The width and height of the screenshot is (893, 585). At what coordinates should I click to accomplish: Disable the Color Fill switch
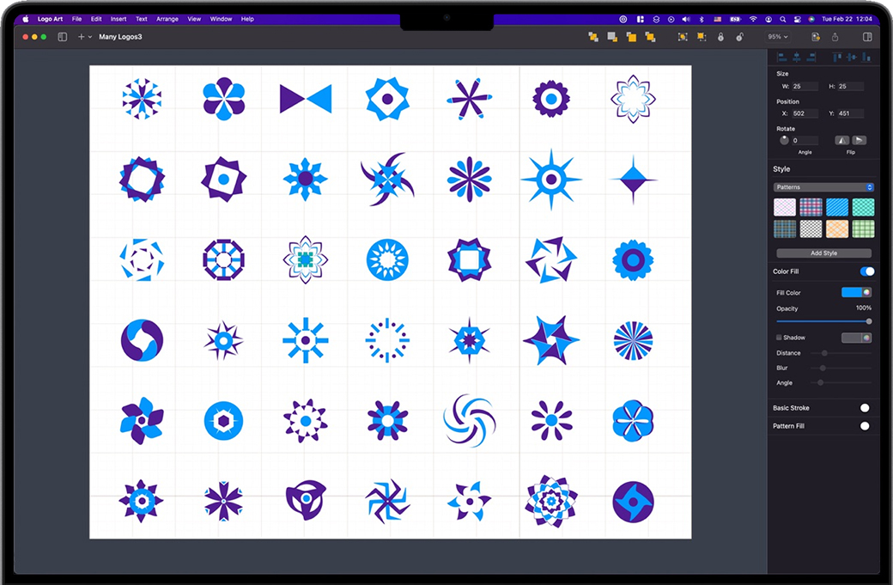point(867,271)
